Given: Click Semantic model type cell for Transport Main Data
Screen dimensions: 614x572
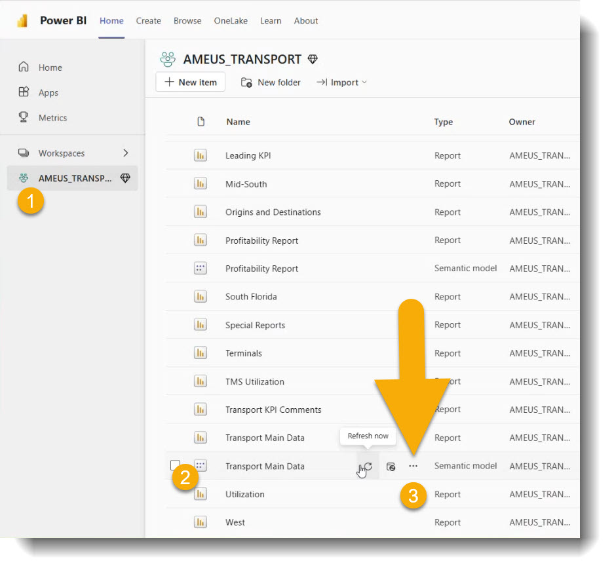Looking at the screenshot, I should tap(465, 465).
